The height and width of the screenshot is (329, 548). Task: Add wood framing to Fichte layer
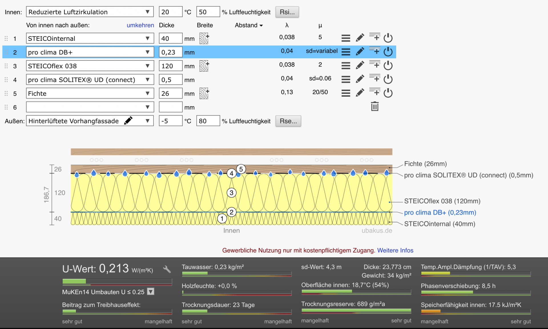click(204, 93)
